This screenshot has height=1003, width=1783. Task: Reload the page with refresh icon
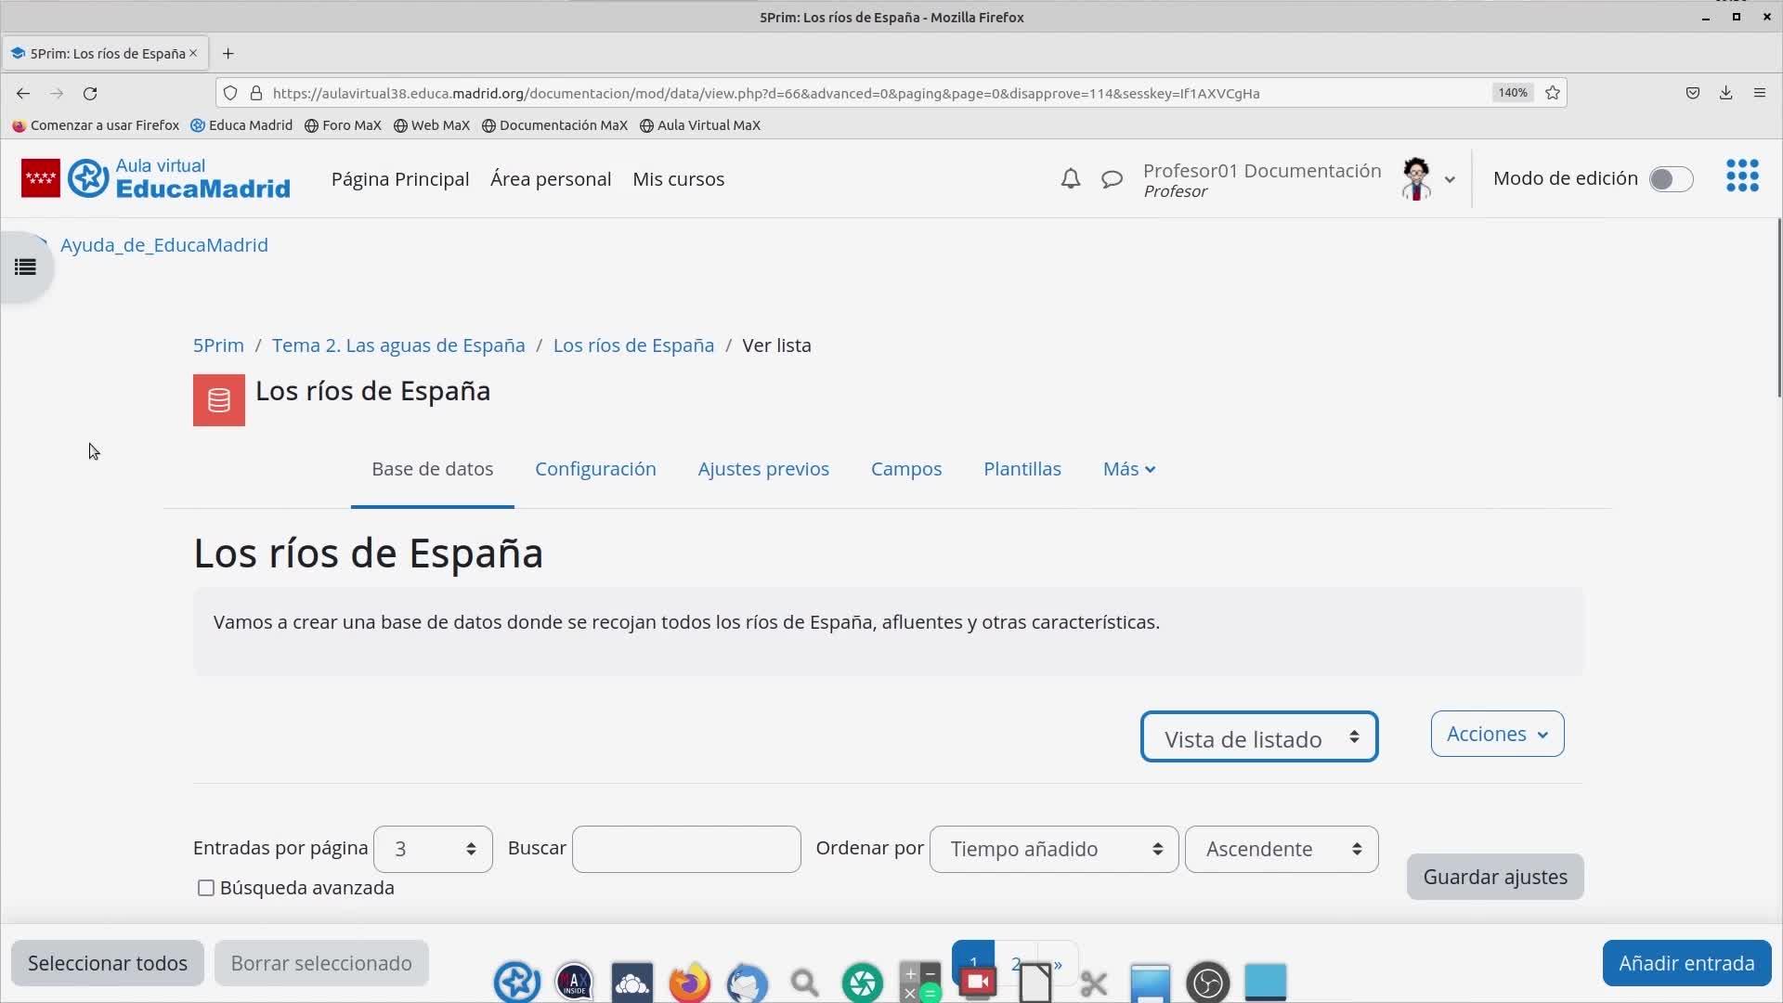pyautogui.click(x=90, y=93)
